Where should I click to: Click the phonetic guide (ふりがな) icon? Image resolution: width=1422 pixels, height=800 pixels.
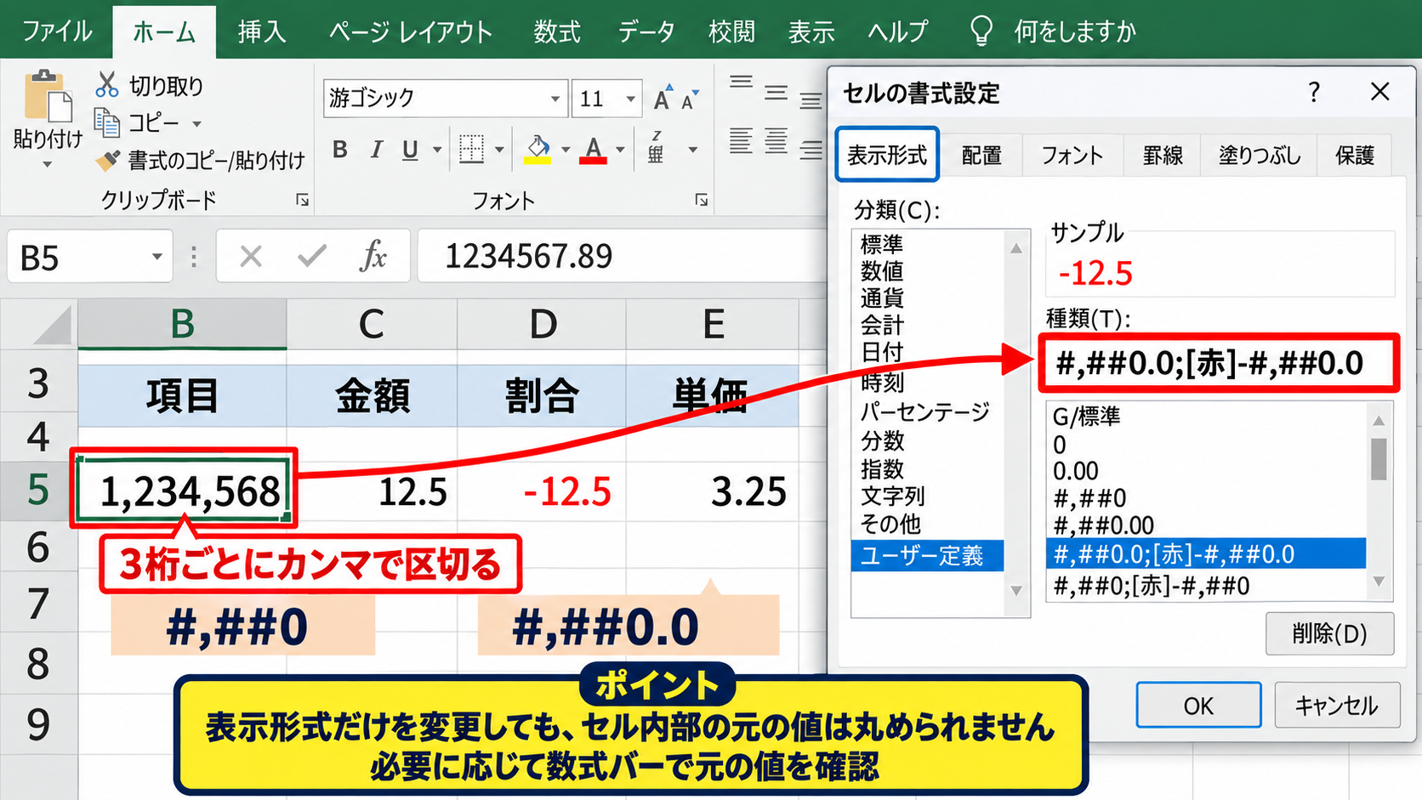pyautogui.click(x=656, y=148)
